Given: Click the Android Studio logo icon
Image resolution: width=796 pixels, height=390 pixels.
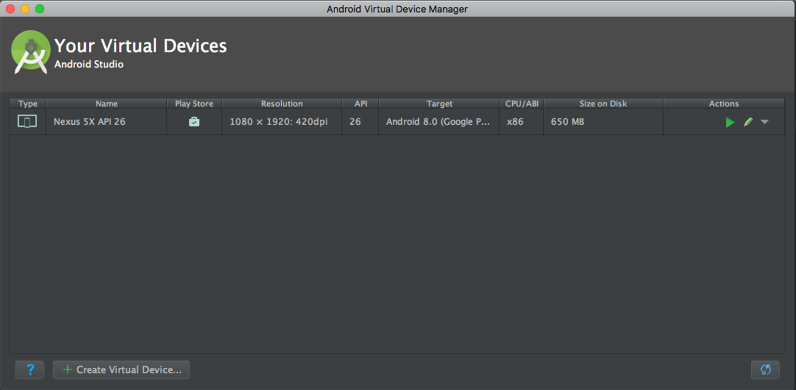Looking at the screenshot, I should 31,52.
